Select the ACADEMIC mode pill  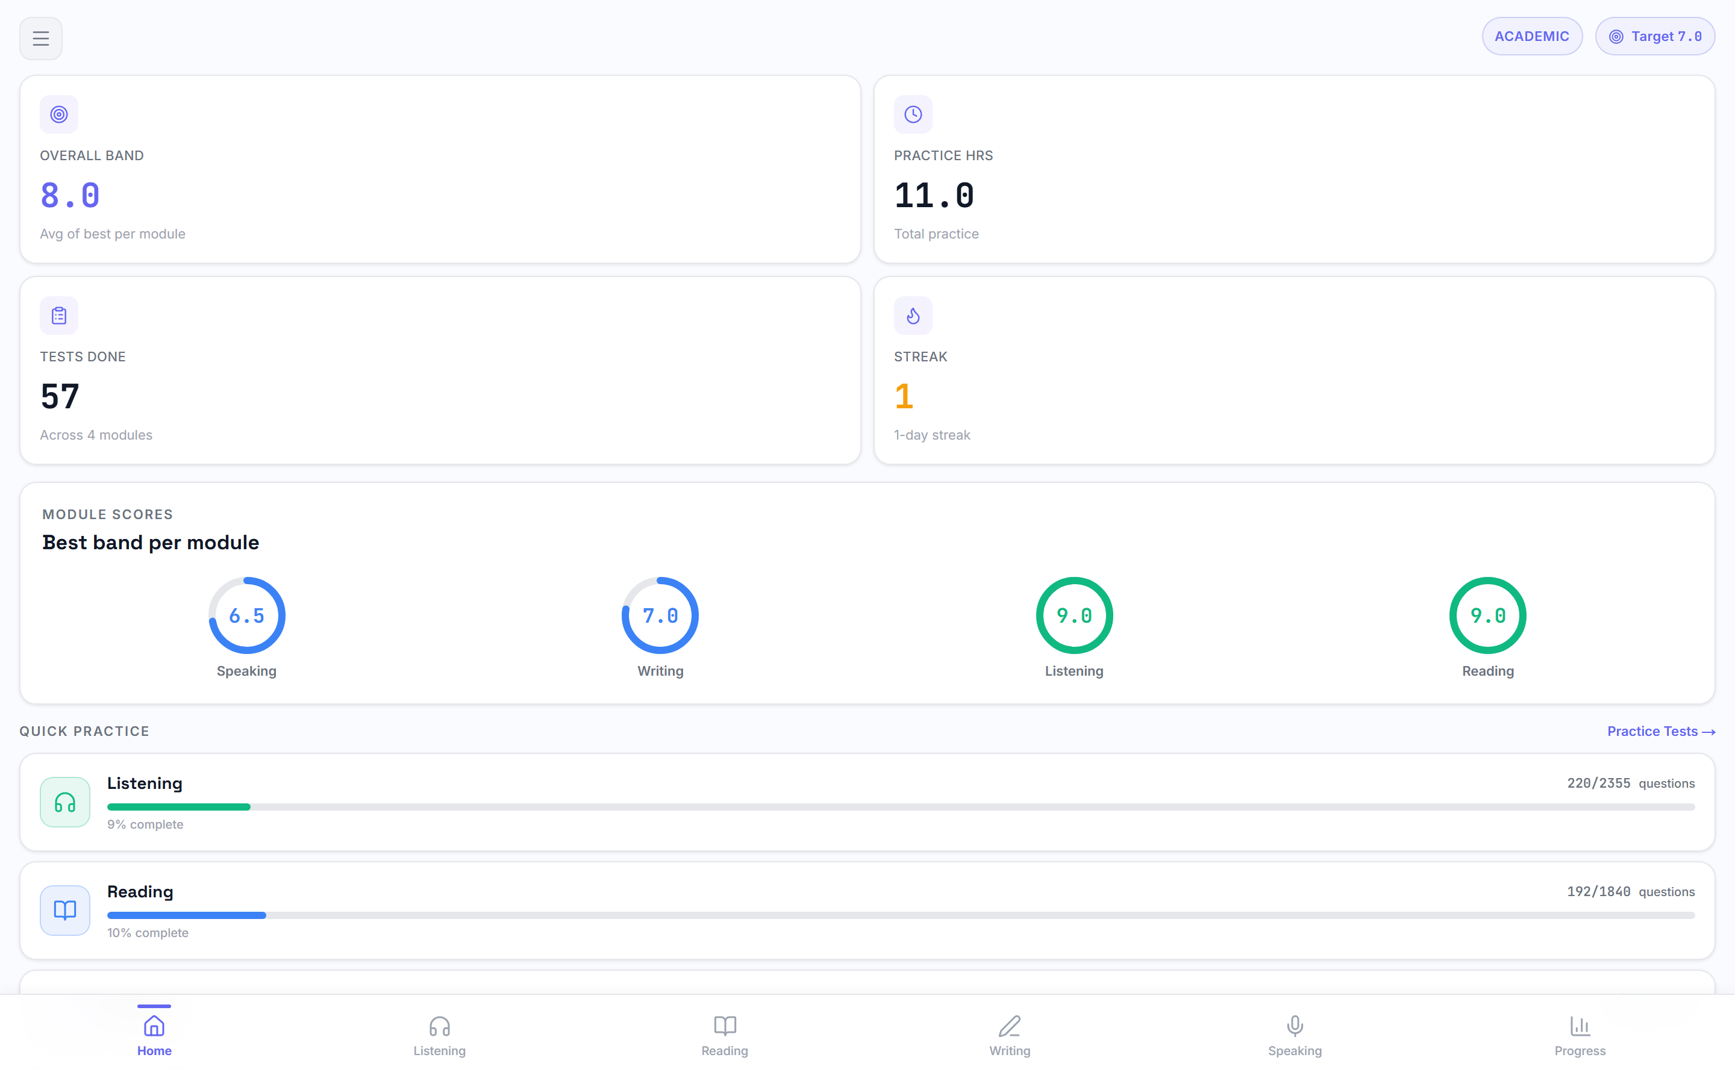point(1532,37)
